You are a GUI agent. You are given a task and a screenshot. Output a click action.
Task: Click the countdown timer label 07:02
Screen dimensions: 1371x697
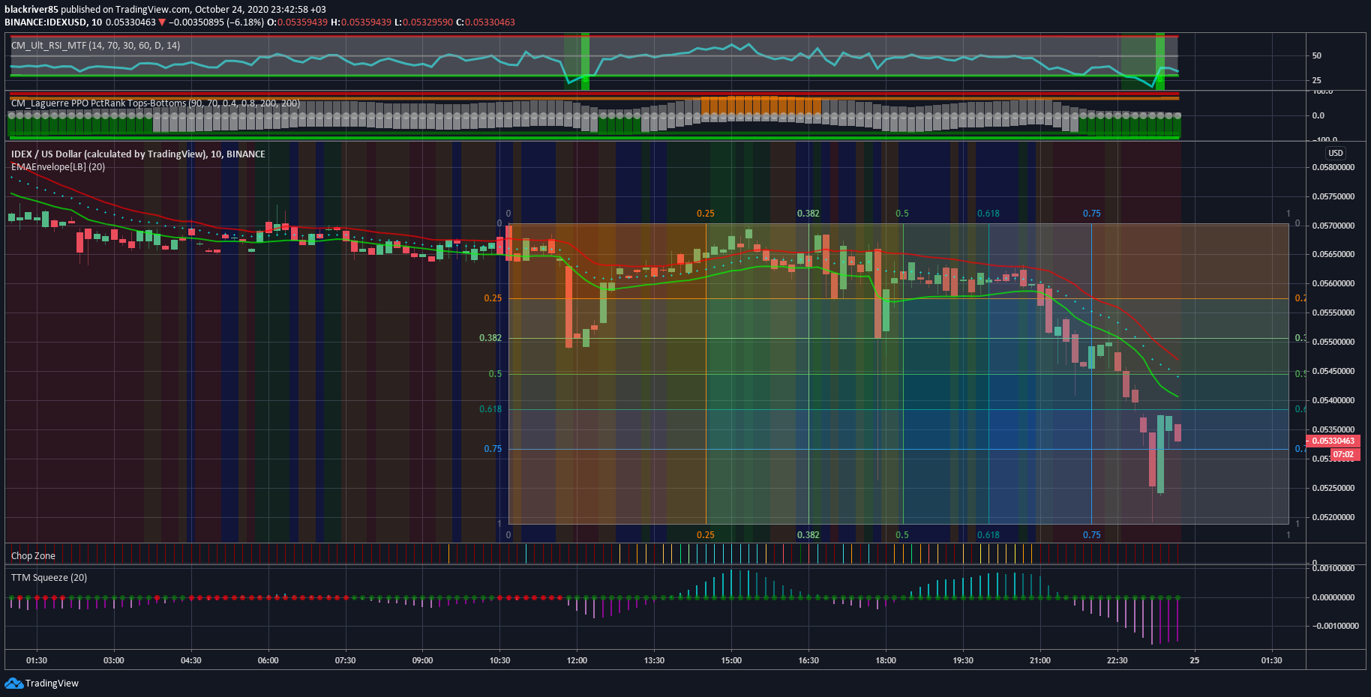point(1343,454)
